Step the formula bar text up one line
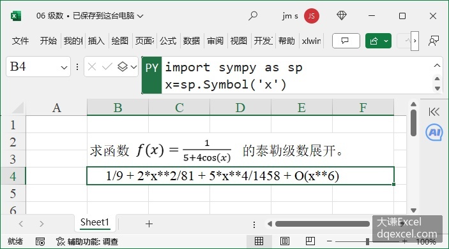Viewport: 449px width, 249px height. pos(438,78)
